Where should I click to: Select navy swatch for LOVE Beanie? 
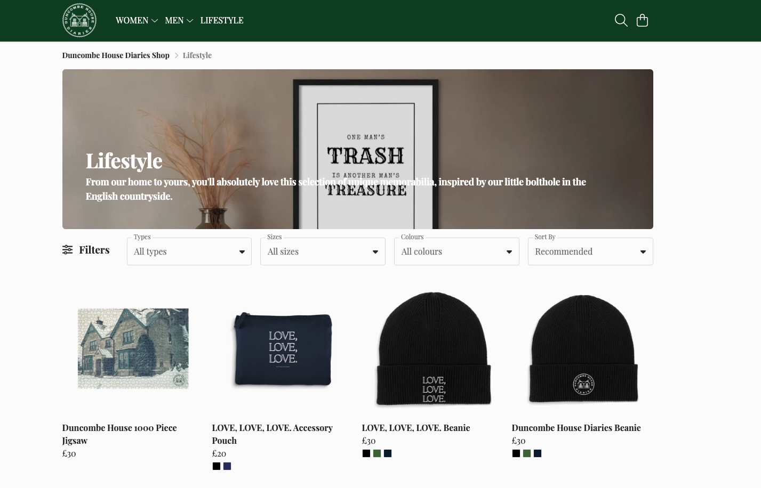click(x=388, y=453)
